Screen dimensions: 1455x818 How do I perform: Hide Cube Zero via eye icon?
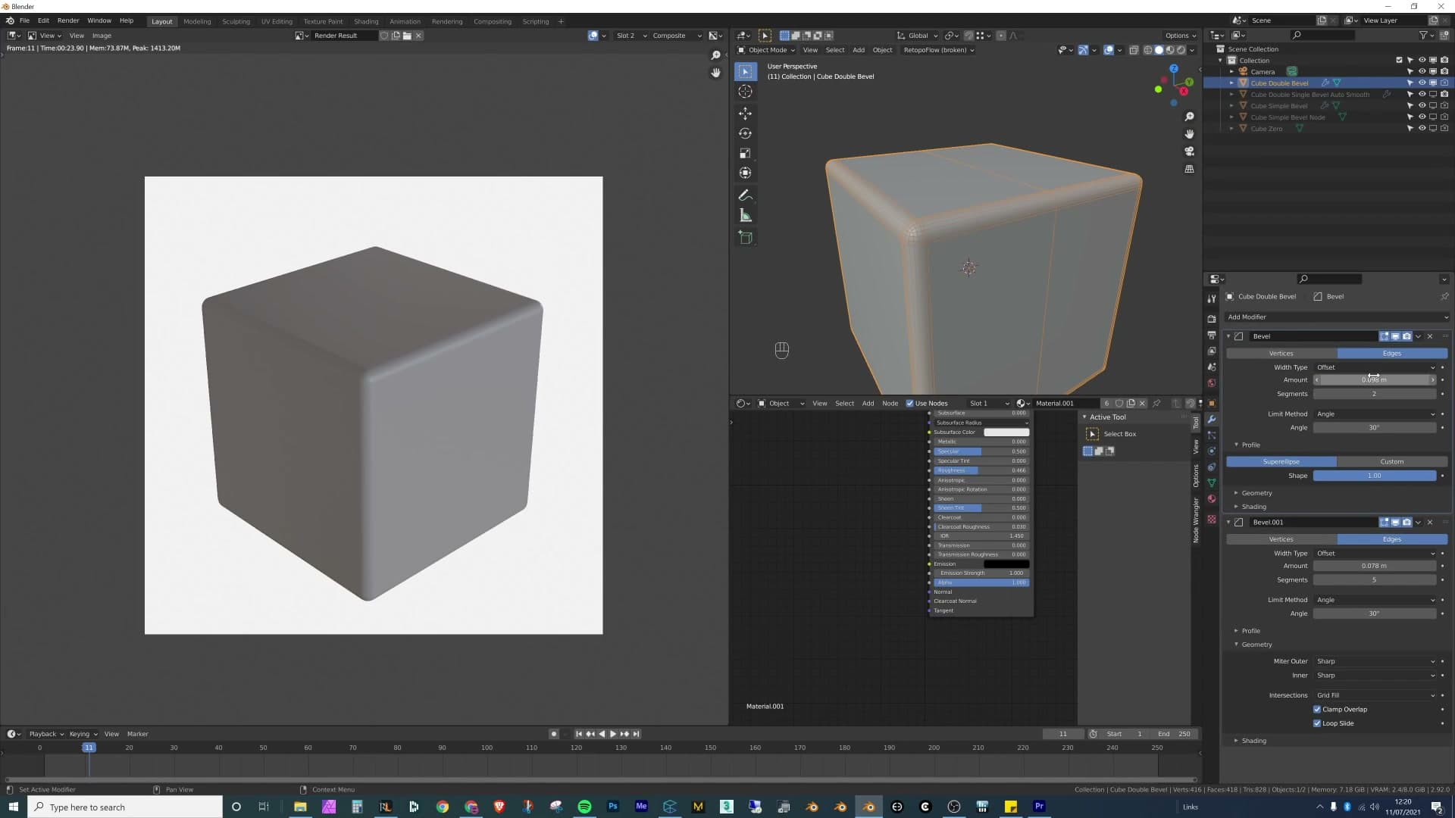pyautogui.click(x=1422, y=128)
